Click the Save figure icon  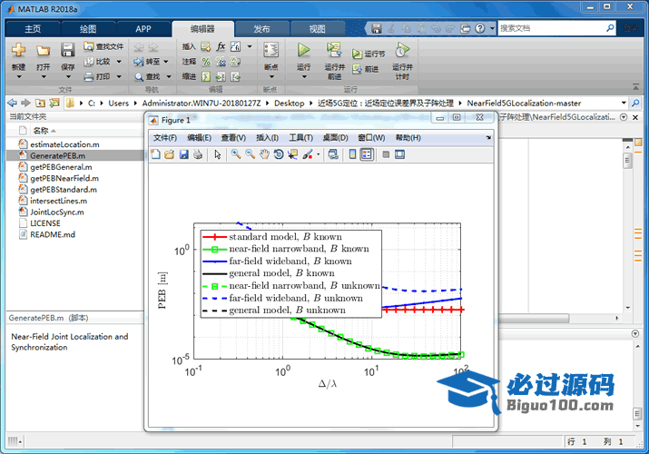pos(184,154)
